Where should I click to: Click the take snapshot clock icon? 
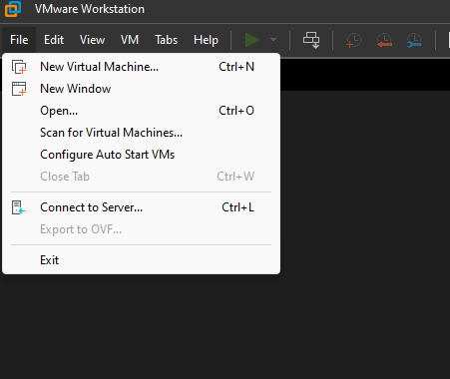tap(353, 40)
